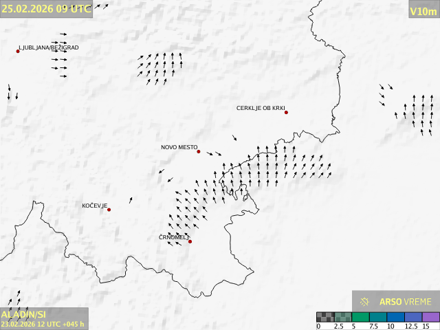Image resolution: width=440 pixels, height=330 pixels.
Task: Click the Novo Mesto text label
Action: (179, 147)
